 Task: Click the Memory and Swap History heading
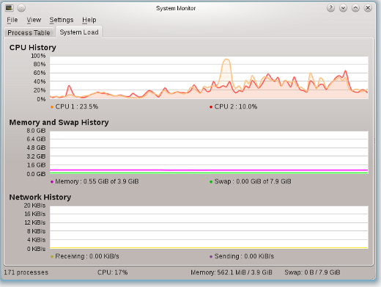[x=59, y=122]
